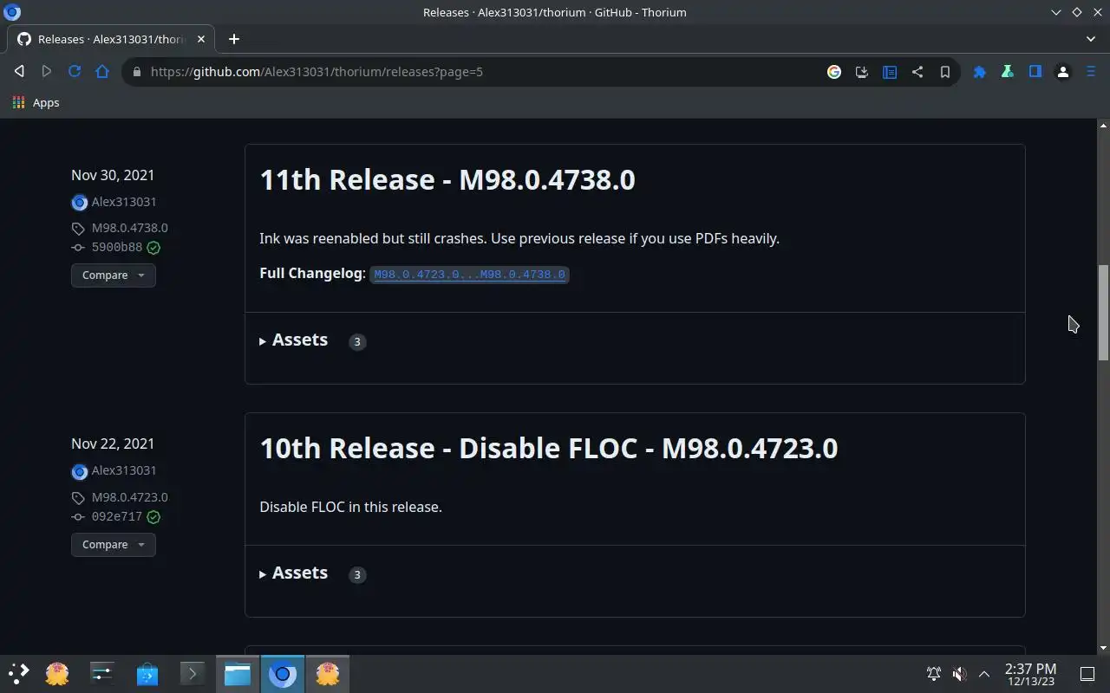The image size is (1110, 693).
Task: Reload the releases page
Action: pos(75,72)
